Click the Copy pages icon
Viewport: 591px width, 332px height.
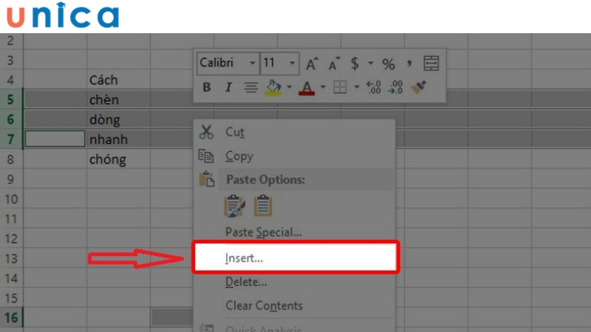(206, 156)
